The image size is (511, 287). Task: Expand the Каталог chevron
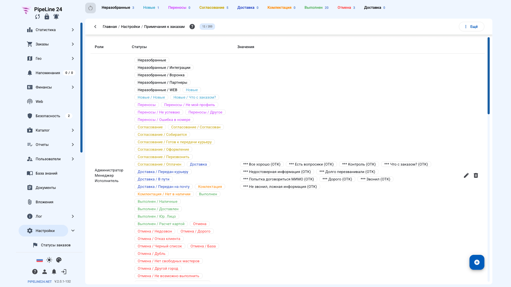[x=73, y=130]
